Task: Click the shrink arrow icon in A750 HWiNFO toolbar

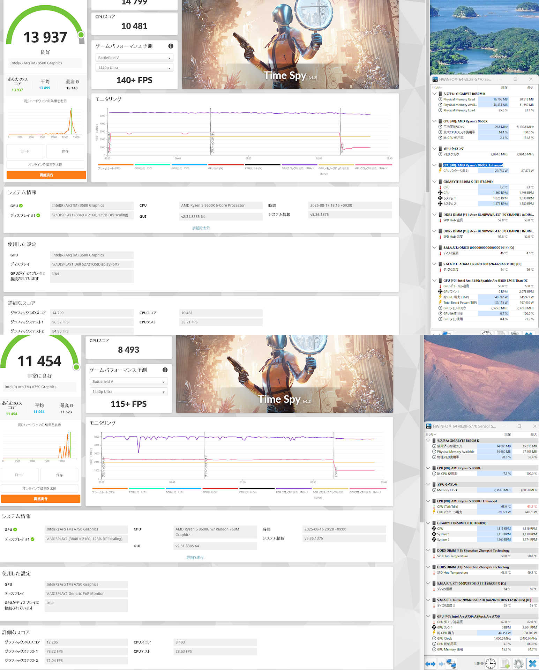Action: coord(441,664)
